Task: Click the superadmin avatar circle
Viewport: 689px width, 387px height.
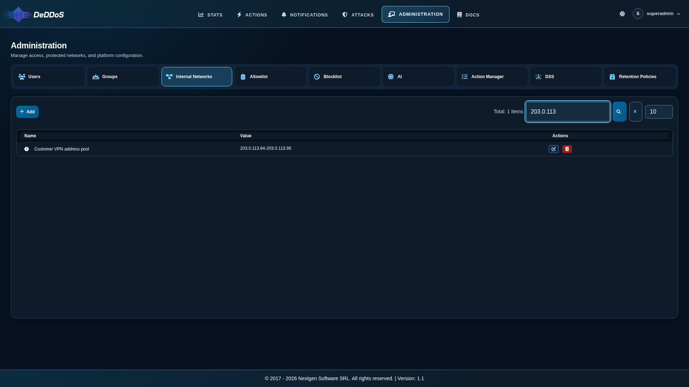Action: tap(638, 14)
